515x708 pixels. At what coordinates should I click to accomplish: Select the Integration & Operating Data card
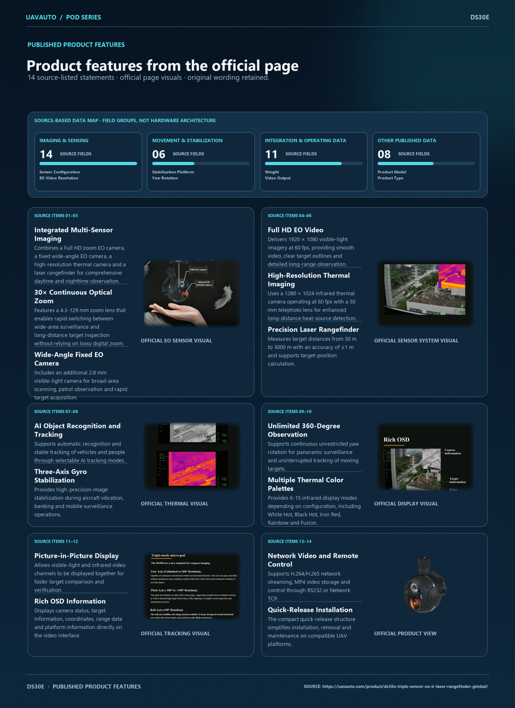[314, 162]
